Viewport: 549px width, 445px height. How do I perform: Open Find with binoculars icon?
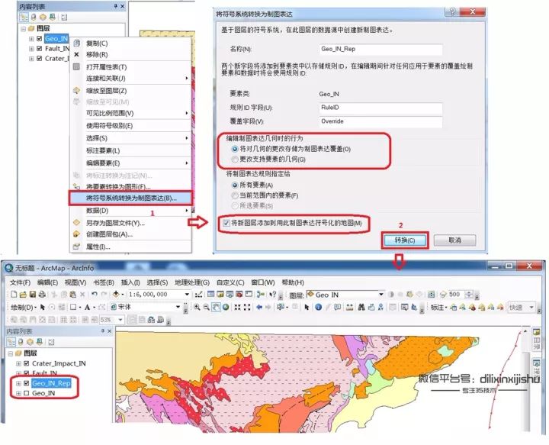(361, 308)
